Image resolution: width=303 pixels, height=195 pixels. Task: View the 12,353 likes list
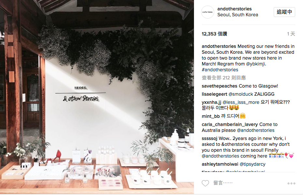point(214,34)
